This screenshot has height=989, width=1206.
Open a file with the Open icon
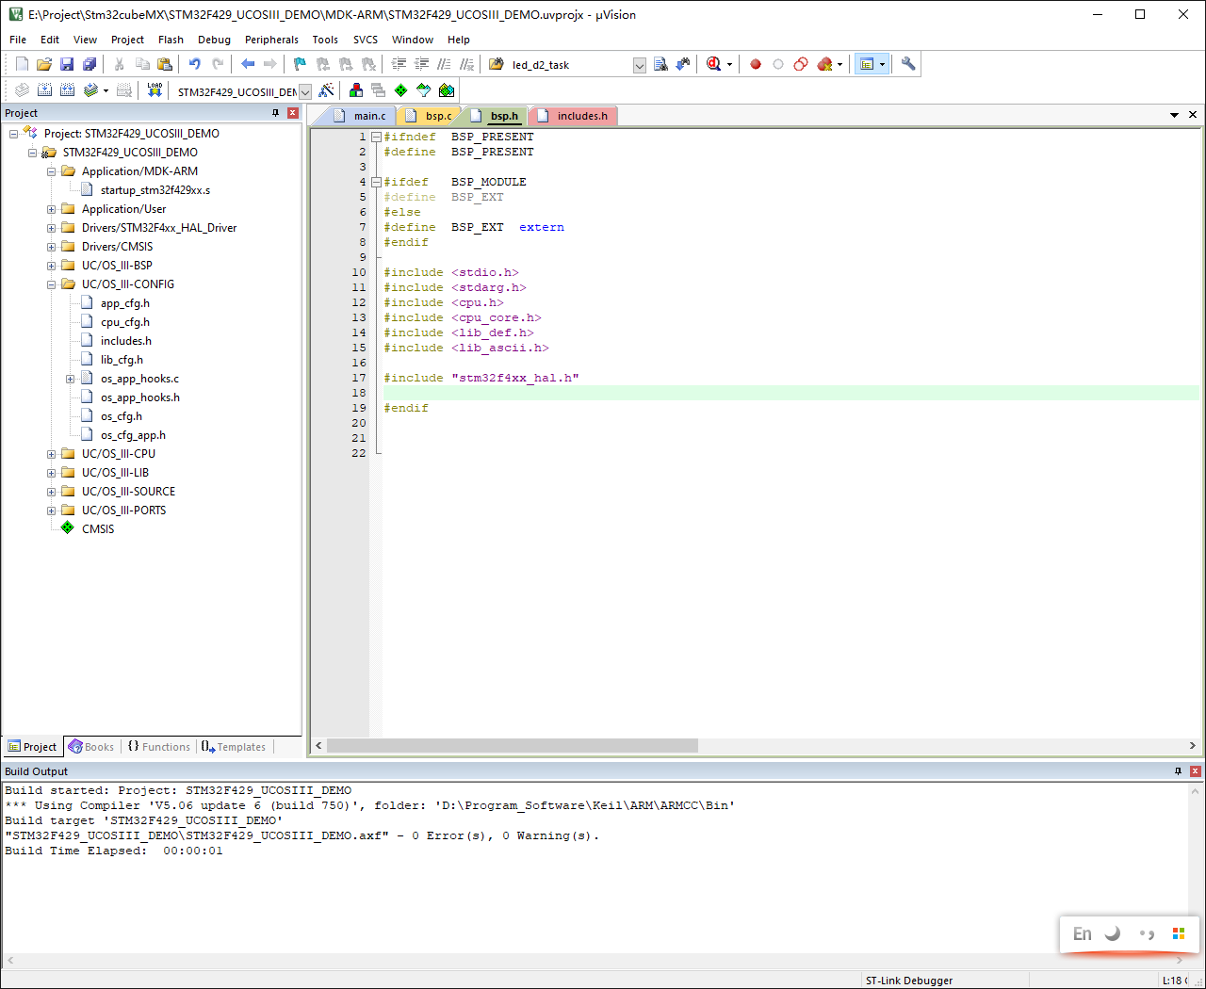coord(44,64)
